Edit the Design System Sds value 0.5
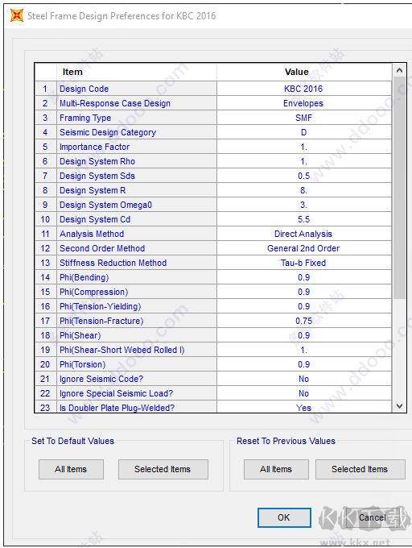Image resolution: width=412 pixels, height=548 pixels. (303, 176)
